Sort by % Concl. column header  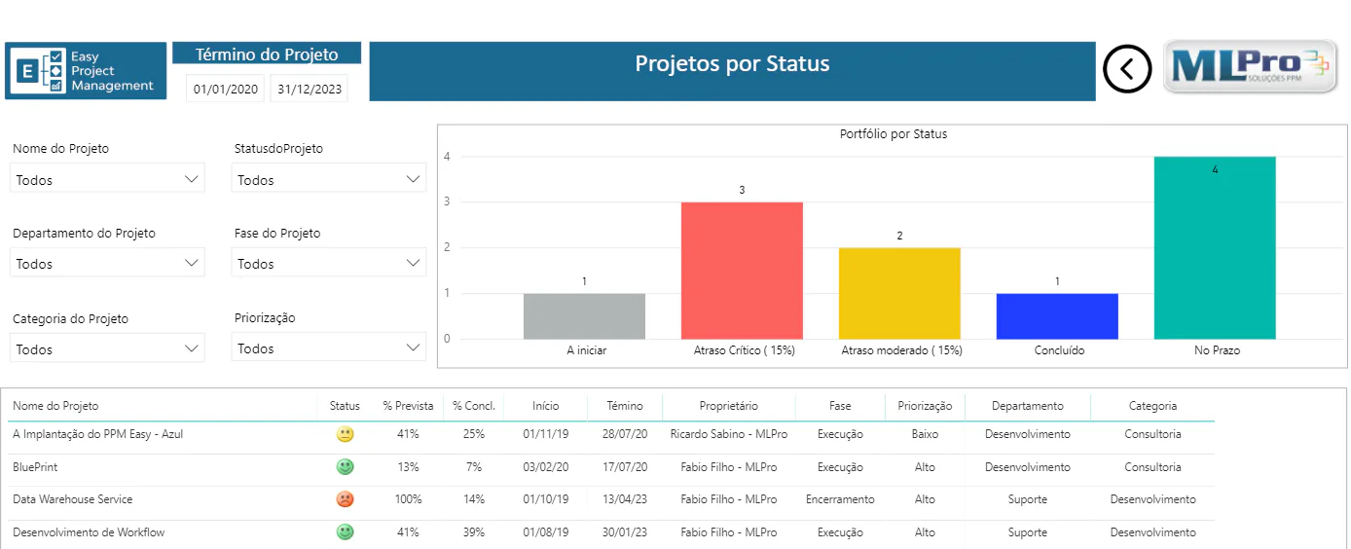pos(474,406)
